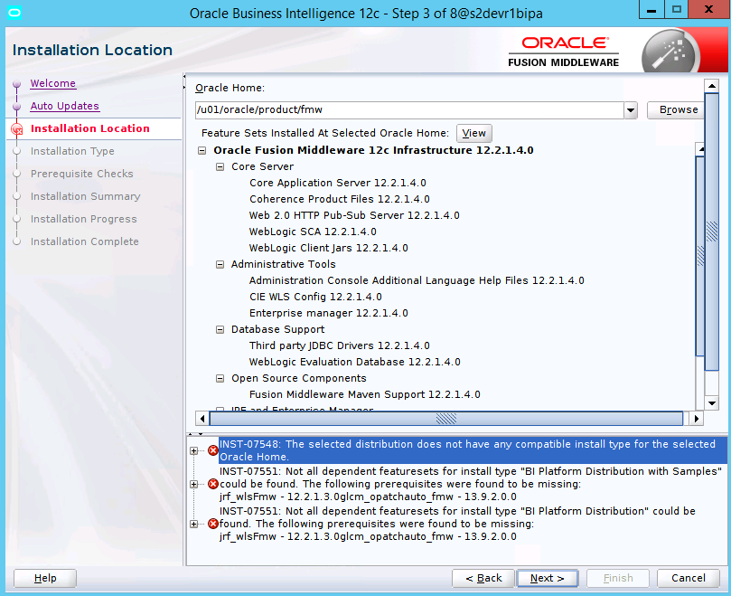Click the red error icon beside INST-07548
This screenshot has height=596, width=731.
click(213, 450)
